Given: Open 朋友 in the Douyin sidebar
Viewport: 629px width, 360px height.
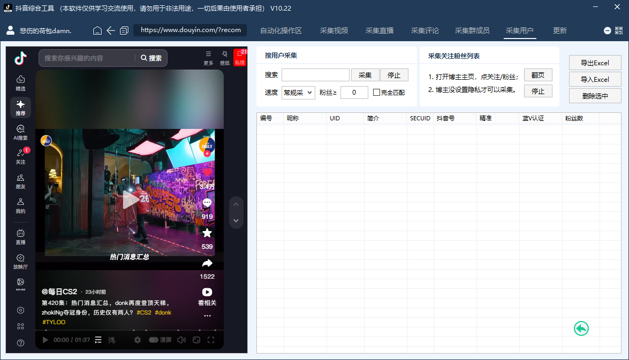Looking at the screenshot, I should (x=20, y=182).
